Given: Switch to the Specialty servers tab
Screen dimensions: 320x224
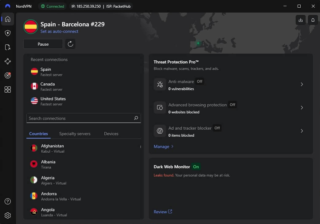Looking at the screenshot, I should 75,134.
